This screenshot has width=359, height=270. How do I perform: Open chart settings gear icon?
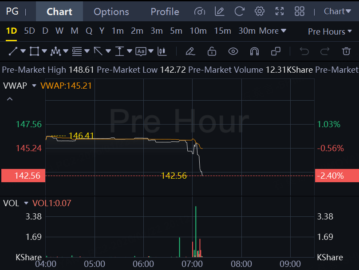[x=260, y=11]
